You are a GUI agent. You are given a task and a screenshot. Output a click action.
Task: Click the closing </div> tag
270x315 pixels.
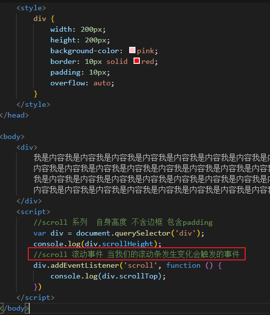(29, 201)
